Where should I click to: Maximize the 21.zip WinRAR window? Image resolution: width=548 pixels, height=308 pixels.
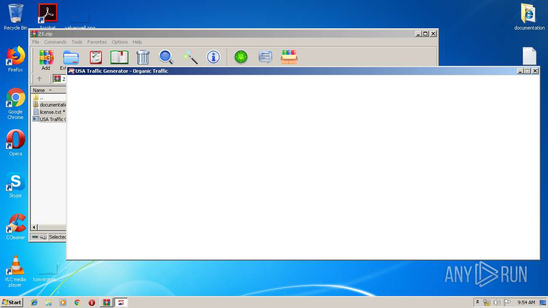[x=426, y=34]
